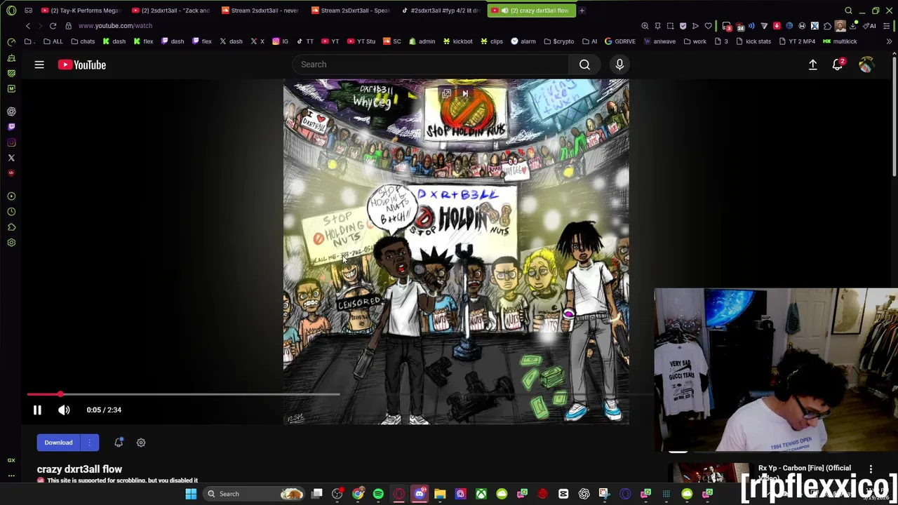Switch to 2sdxrt3all Zack tab
Viewport: 898px width, 505px height.
click(171, 11)
